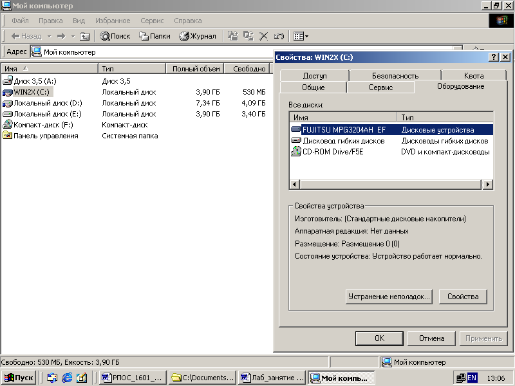Switch to Лаб_занятие Word taskbar button
The image size is (515, 386).
coord(272,378)
